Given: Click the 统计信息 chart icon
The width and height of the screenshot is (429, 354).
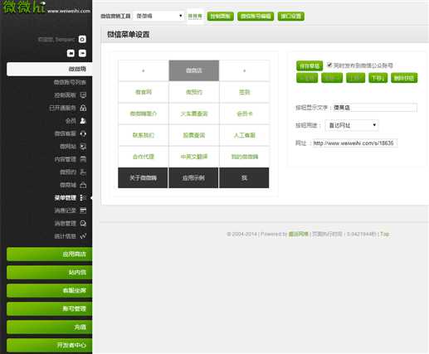Looking at the screenshot, I should [x=83, y=236].
